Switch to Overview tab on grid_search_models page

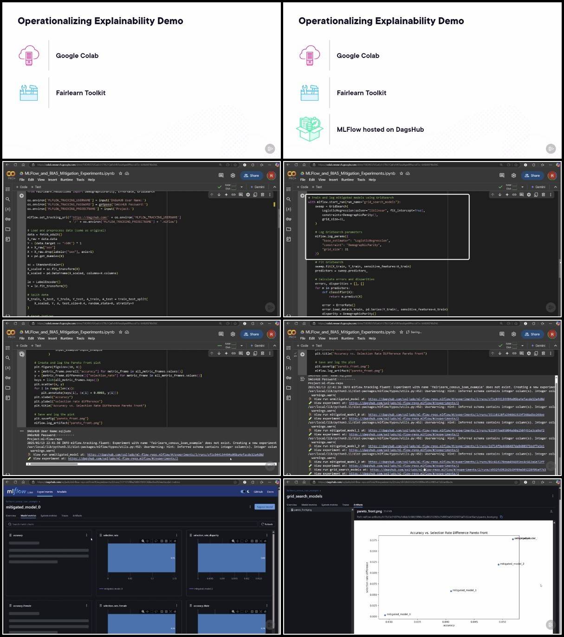(x=292, y=505)
